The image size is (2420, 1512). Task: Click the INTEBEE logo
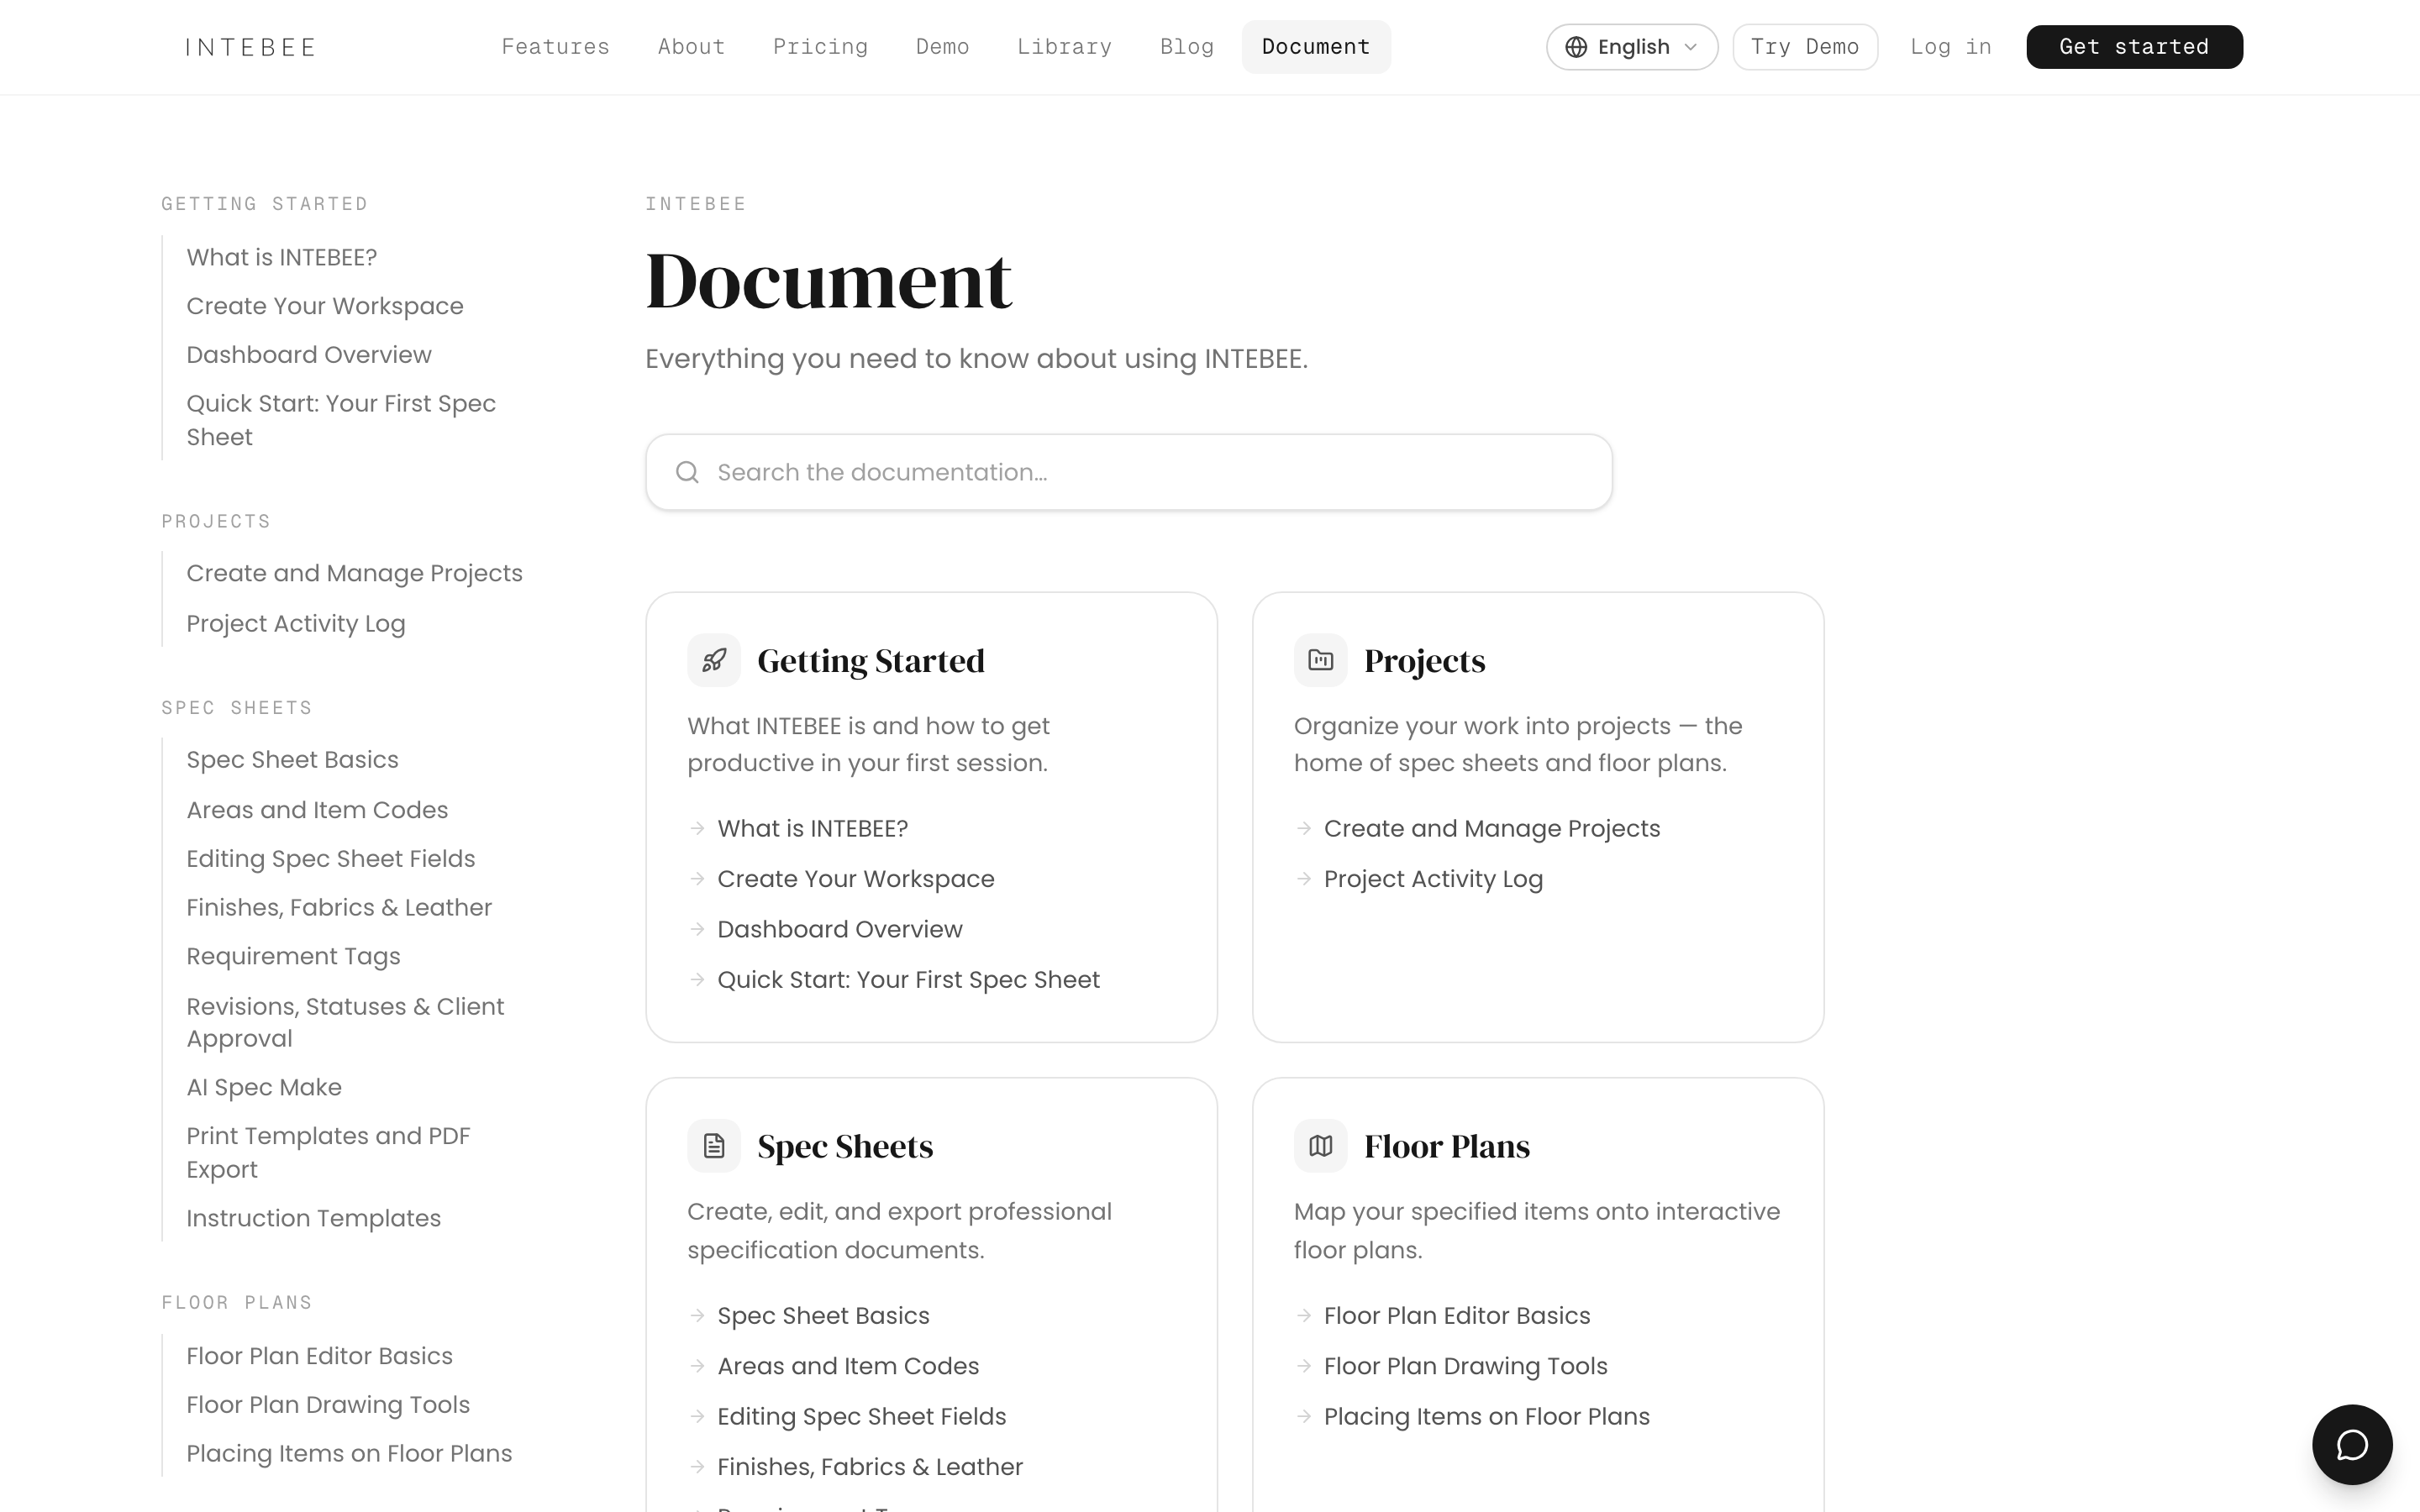pos(250,47)
